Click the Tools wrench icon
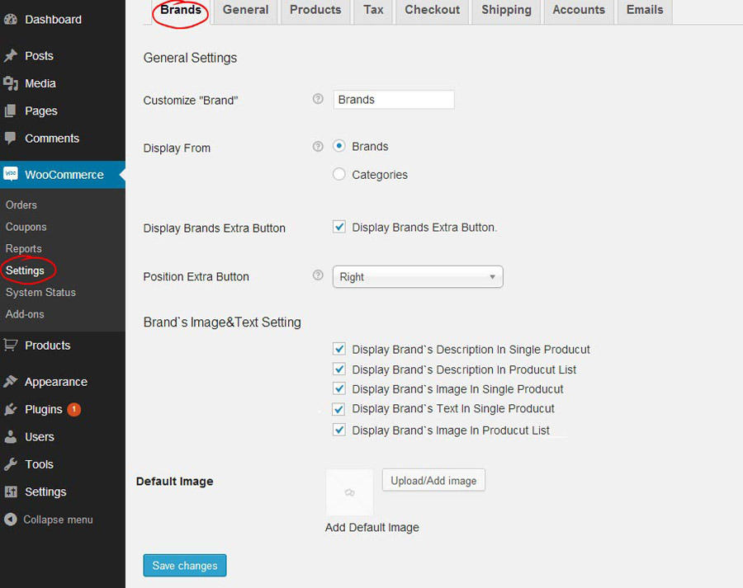Viewport: 743px width, 588px height. point(11,464)
